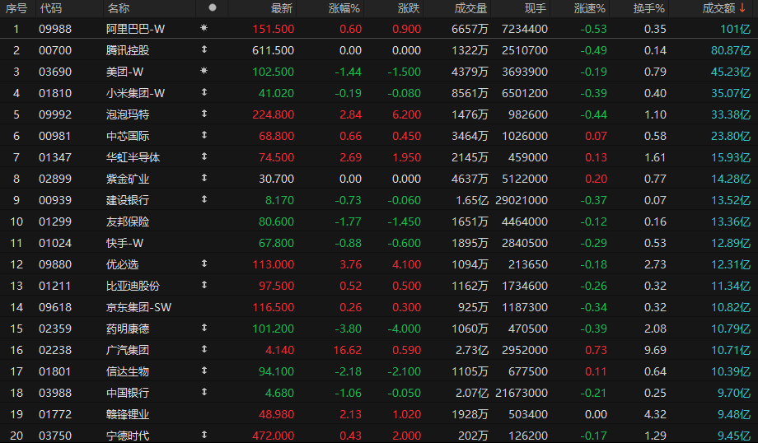Click stock code 03690
758x443 pixels.
[x=55, y=72]
